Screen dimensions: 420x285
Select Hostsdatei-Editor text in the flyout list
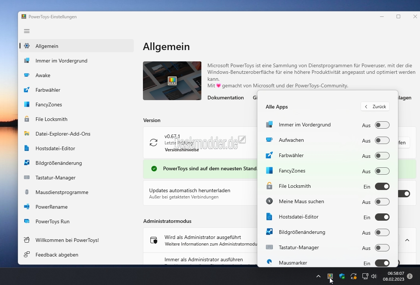point(298,217)
